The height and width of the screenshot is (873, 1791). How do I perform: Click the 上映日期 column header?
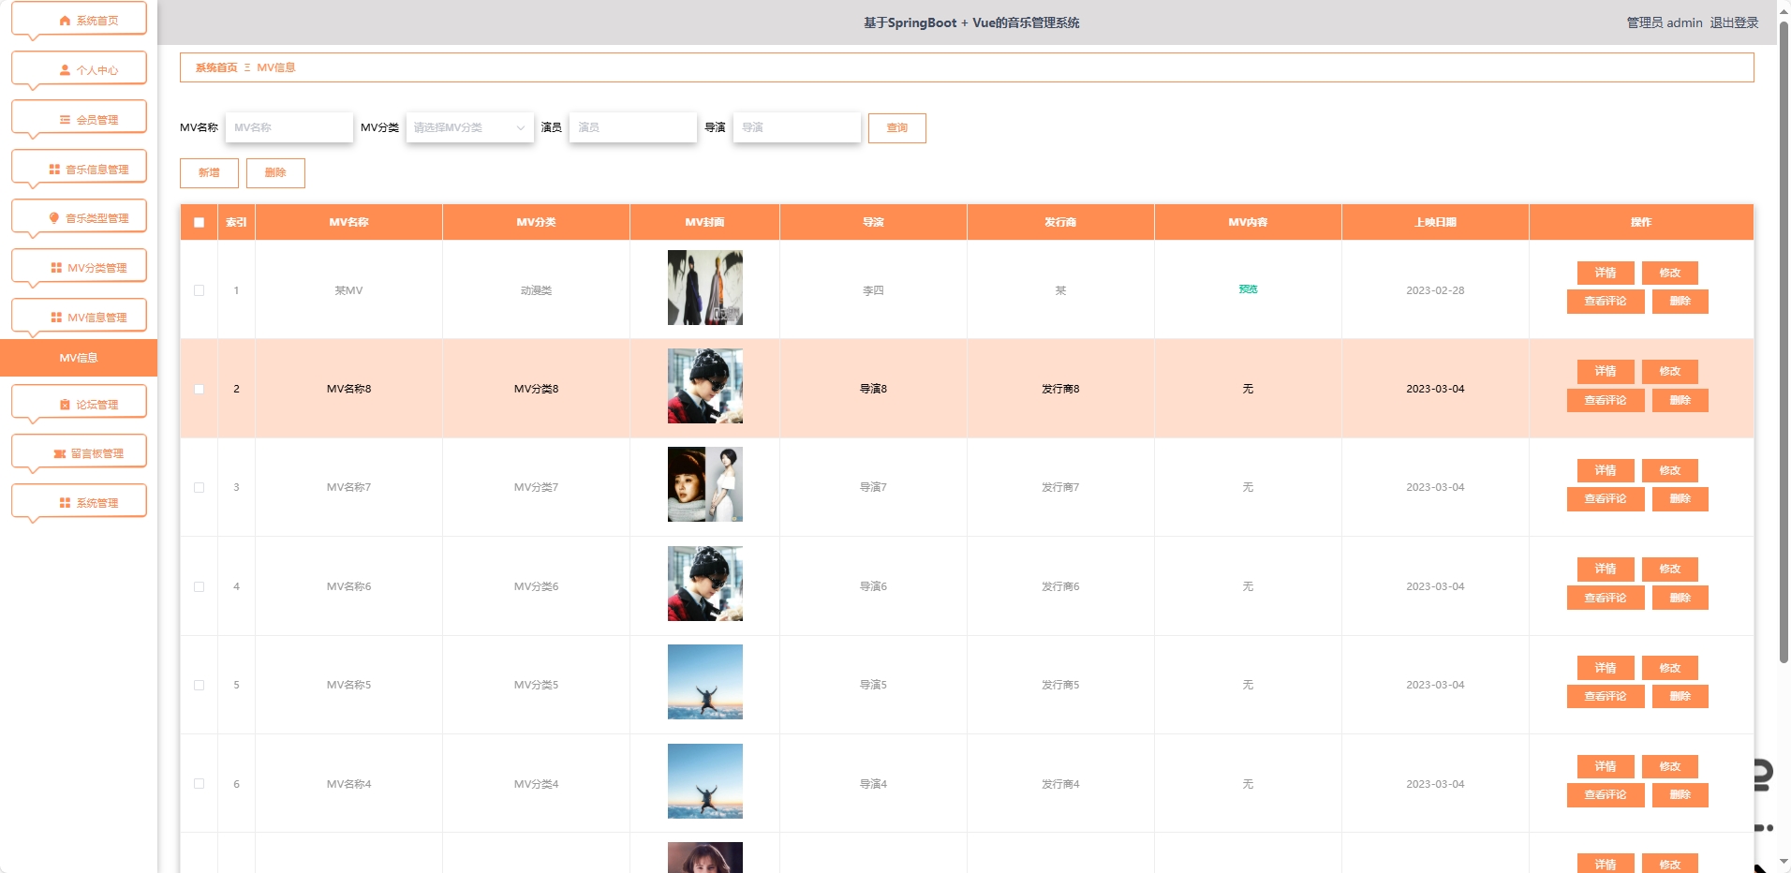tap(1435, 222)
